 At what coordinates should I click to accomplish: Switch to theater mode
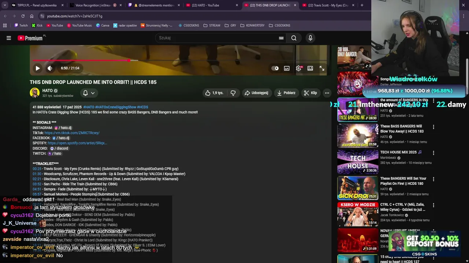pyautogui.click(x=310, y=68)
